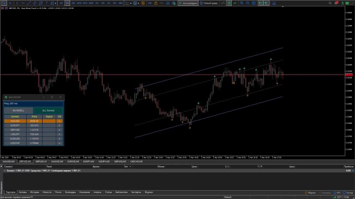Close the toolbox panel with X
The height and width of the screenshot is (199, 355).
[1, 166]
